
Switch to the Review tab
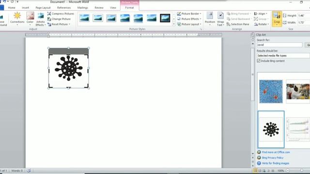click(x=99, y=8)
